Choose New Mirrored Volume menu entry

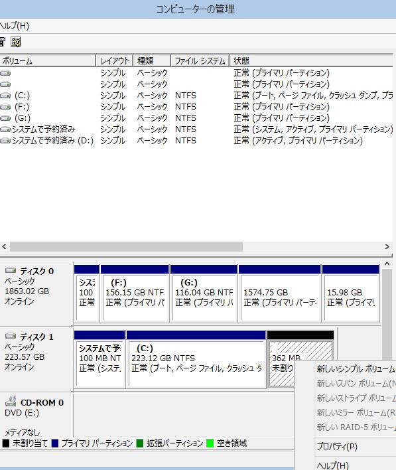pyautogui.click(x=356, y=413)
